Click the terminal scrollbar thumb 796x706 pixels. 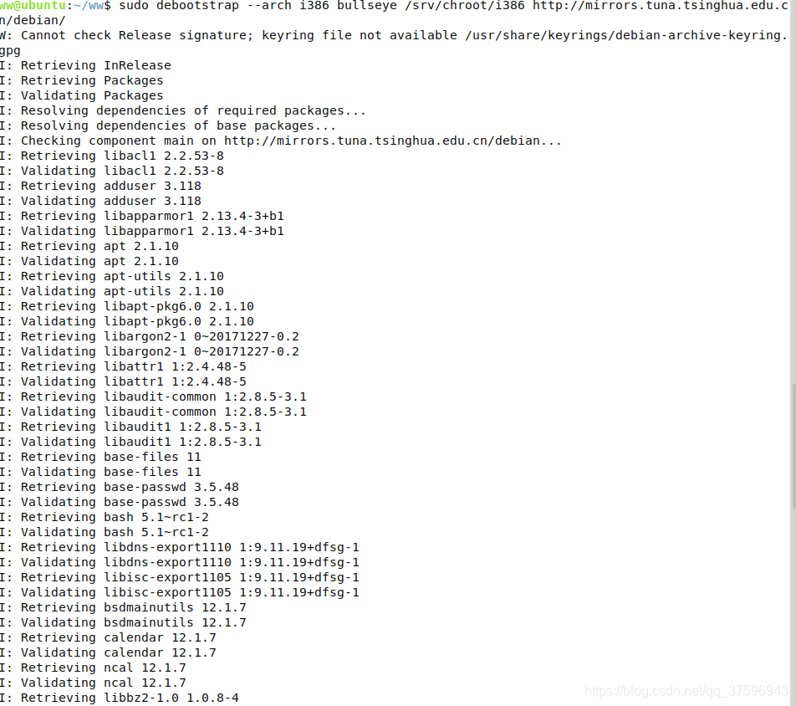(x=793, y=446)
